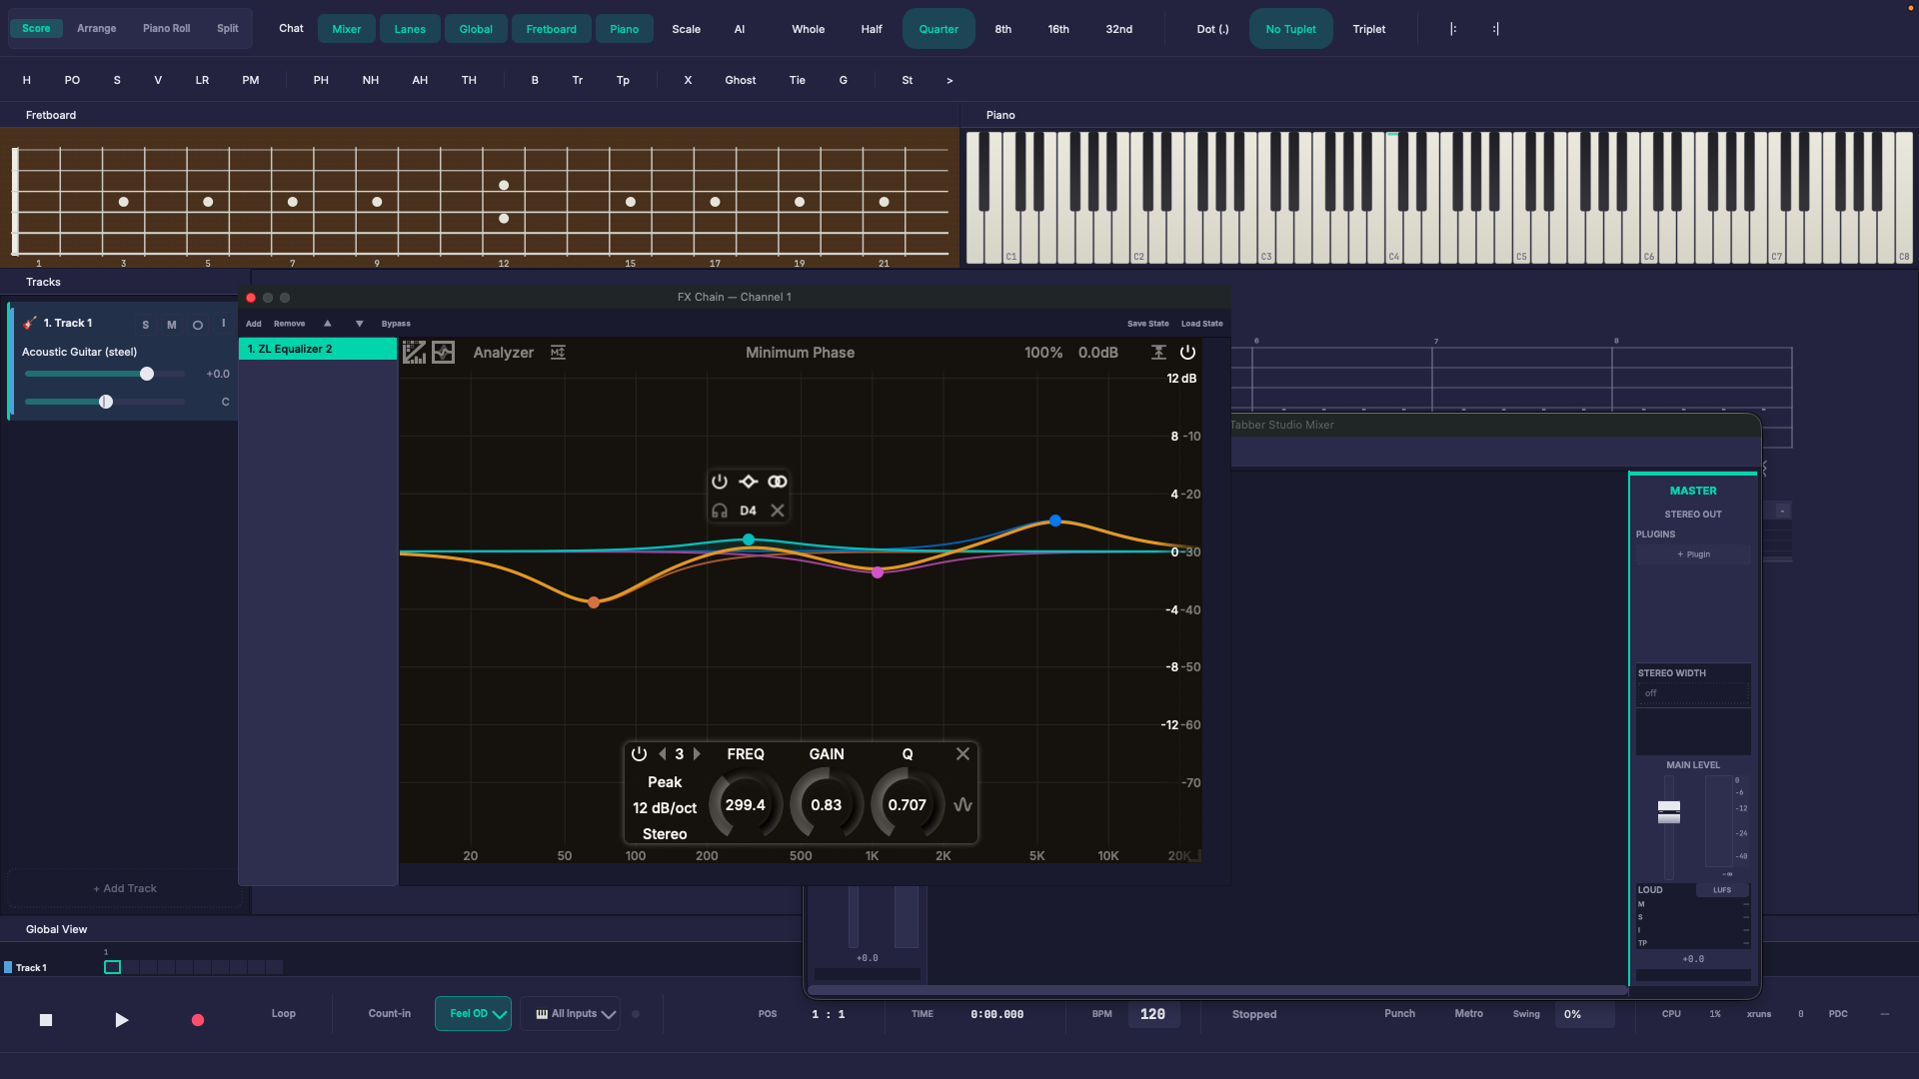Toggle Loop in the transport bar
The image size is (1919, 1079).
coord(284,1013)
